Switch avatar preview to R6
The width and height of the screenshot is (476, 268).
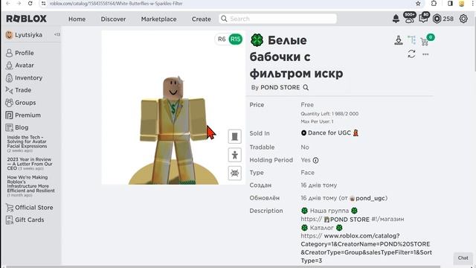pos(222,39)
